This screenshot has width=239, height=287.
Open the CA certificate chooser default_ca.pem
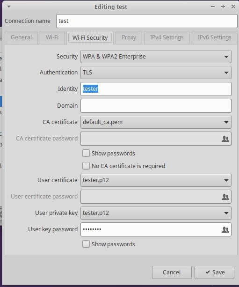(156, 122)
